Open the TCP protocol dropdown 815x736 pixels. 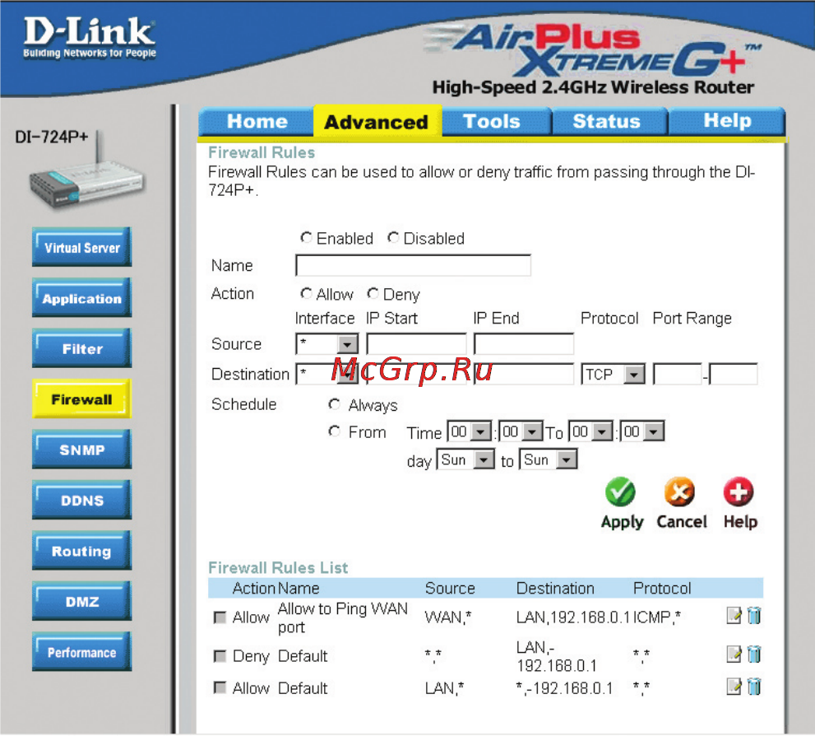[x=613, y=374]
